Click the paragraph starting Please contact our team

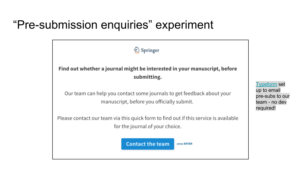click(x=148, y=122)
